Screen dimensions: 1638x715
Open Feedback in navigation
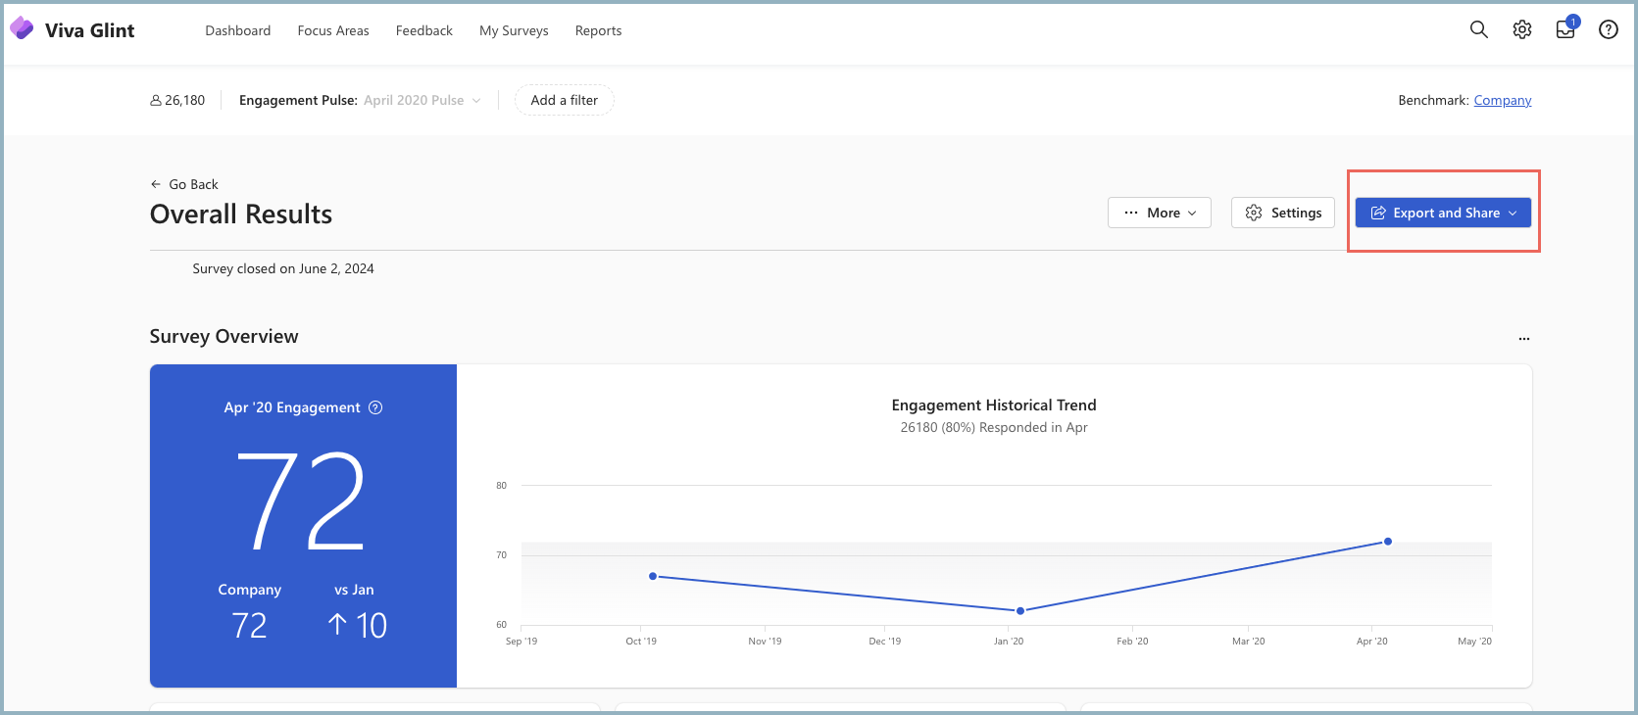click(x=424, y=30)
